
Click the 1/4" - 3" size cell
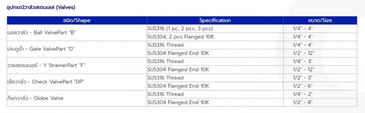320,61
